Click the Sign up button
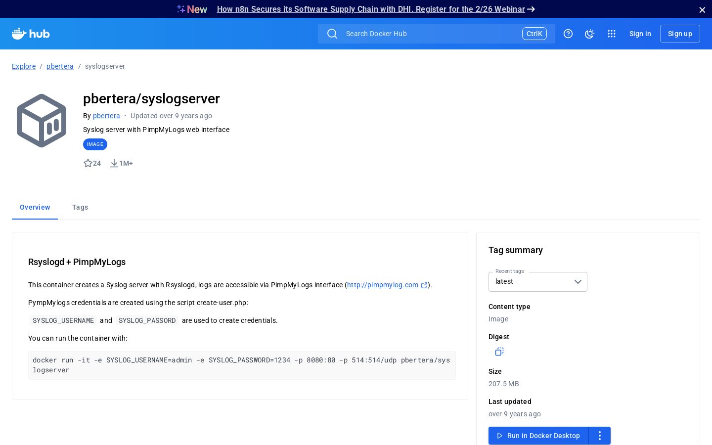The width and height of the screenshot is (712, 445). [x=680, y=34]
